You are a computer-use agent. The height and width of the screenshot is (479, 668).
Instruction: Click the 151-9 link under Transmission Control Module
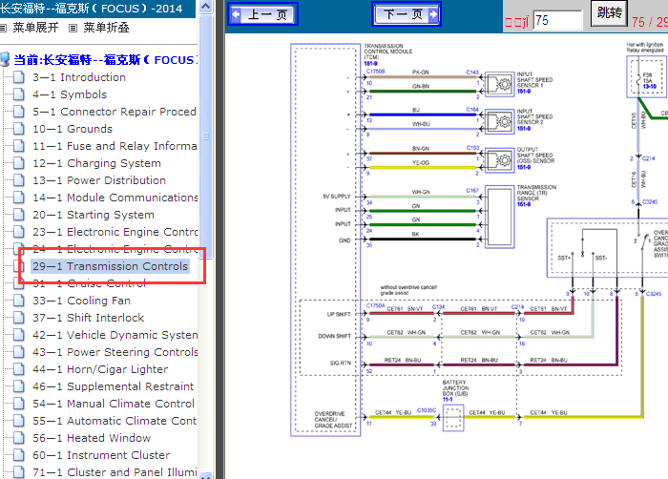tap(370, 64)
